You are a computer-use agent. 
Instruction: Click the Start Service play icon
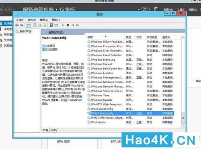tap(63, 25)
